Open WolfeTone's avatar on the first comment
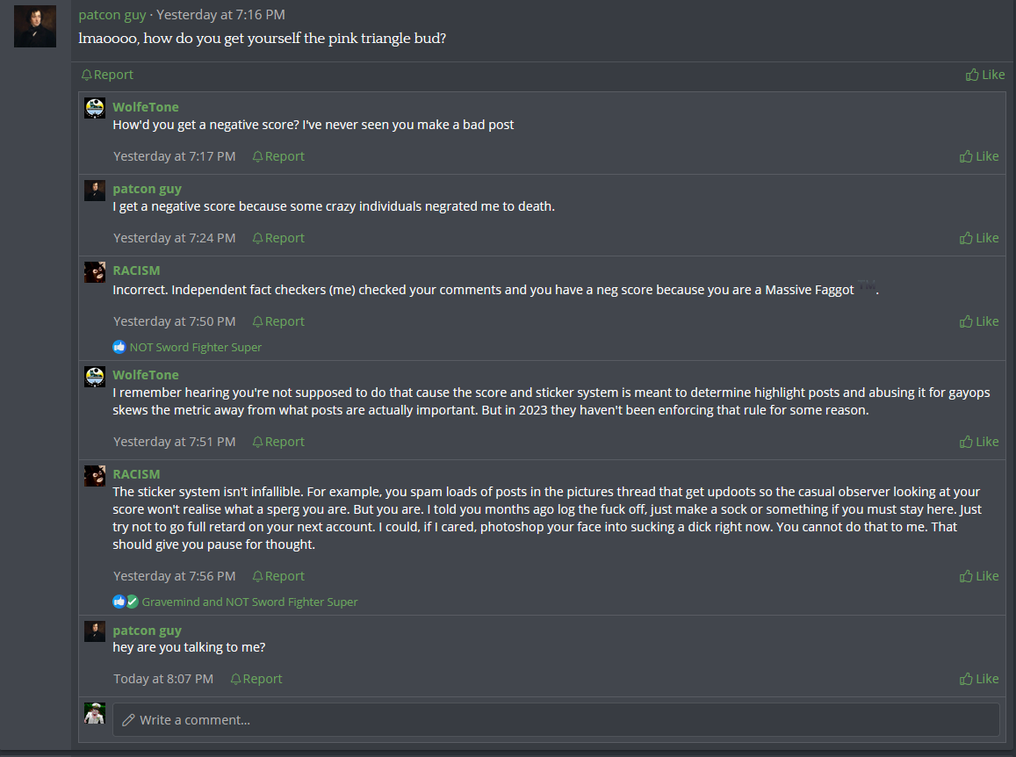The image size is (1016, 757). coord(95,109)
